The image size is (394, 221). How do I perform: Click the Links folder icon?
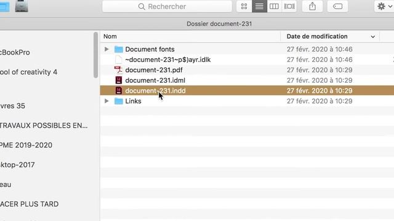119,101
